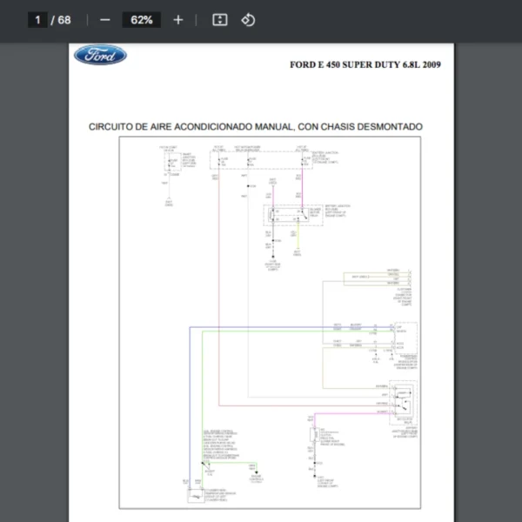Click the CIRCUITO DE AIRE ACONDICIONADO title
522x522 pixels.
click(x=256, y=127)
